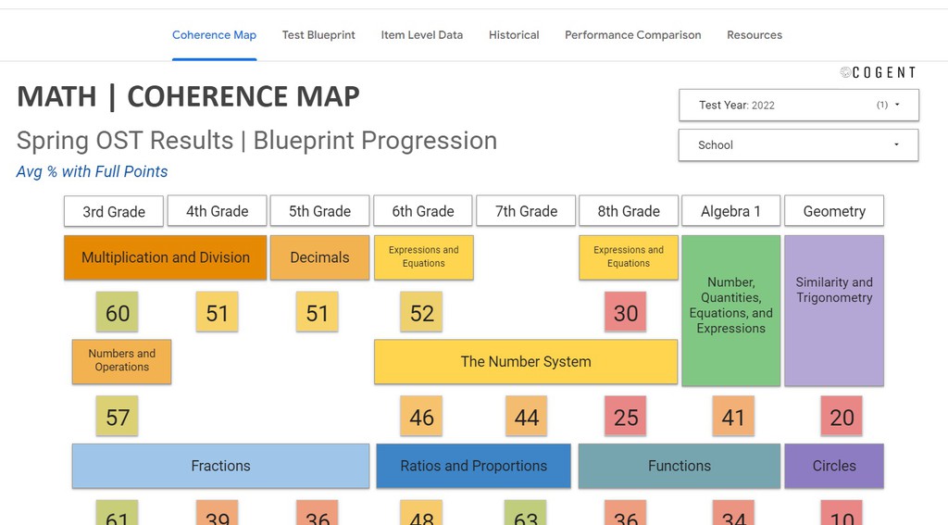This screenshot has height=525, width=948.
Task: Click The Number System block
Action: pyautogui.click(x=526, y=362)
